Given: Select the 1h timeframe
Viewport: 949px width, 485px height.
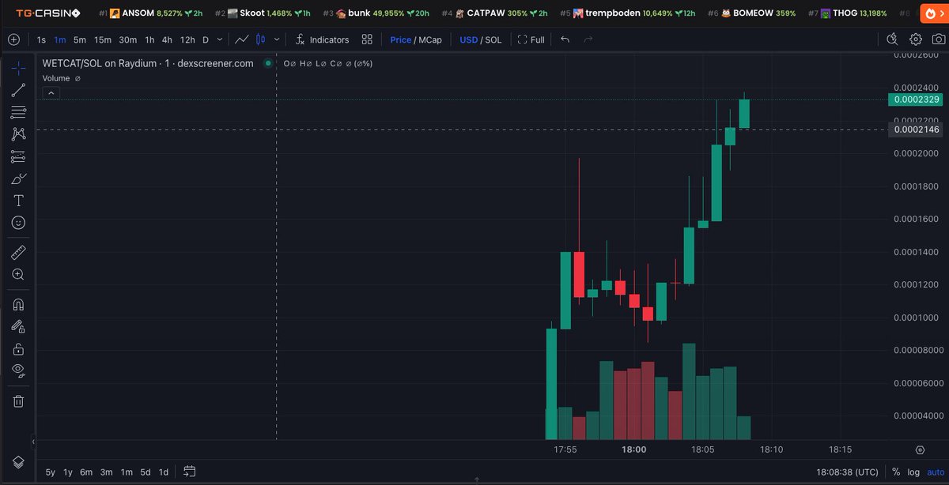Looking at the screenshot, I should click(x=149, y=39).
